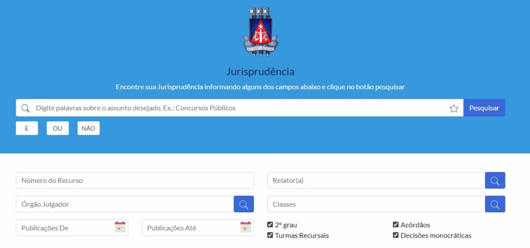Insert the OU operator button
Screen dimensions: 530x248
(x=57, y=128)
